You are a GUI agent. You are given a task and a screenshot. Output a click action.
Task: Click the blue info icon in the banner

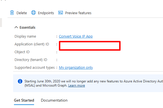point(20,81)
